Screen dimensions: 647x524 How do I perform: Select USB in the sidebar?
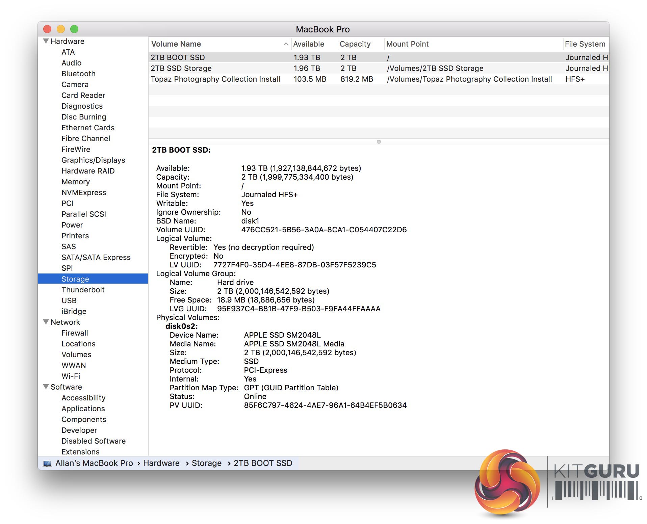[x=69, y=300]
